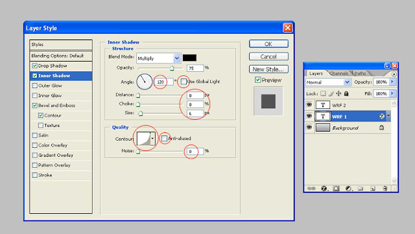The height and width of the screenshot is (234, 415).
Task: Click the black shadow color swatch
Action: pos(189,58)
